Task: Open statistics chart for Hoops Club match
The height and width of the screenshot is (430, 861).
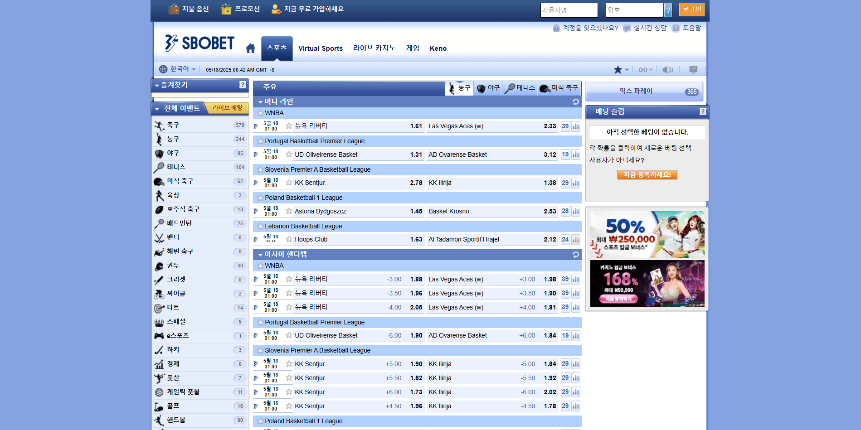Action: coord(576,239)
